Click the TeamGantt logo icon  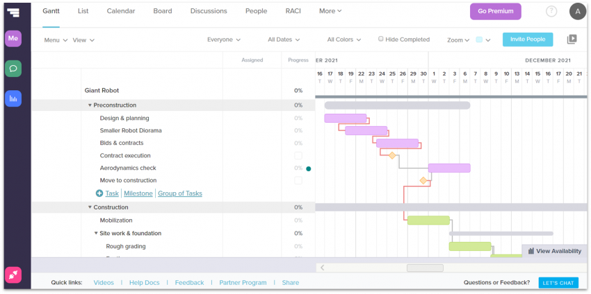tap(13, 12)
